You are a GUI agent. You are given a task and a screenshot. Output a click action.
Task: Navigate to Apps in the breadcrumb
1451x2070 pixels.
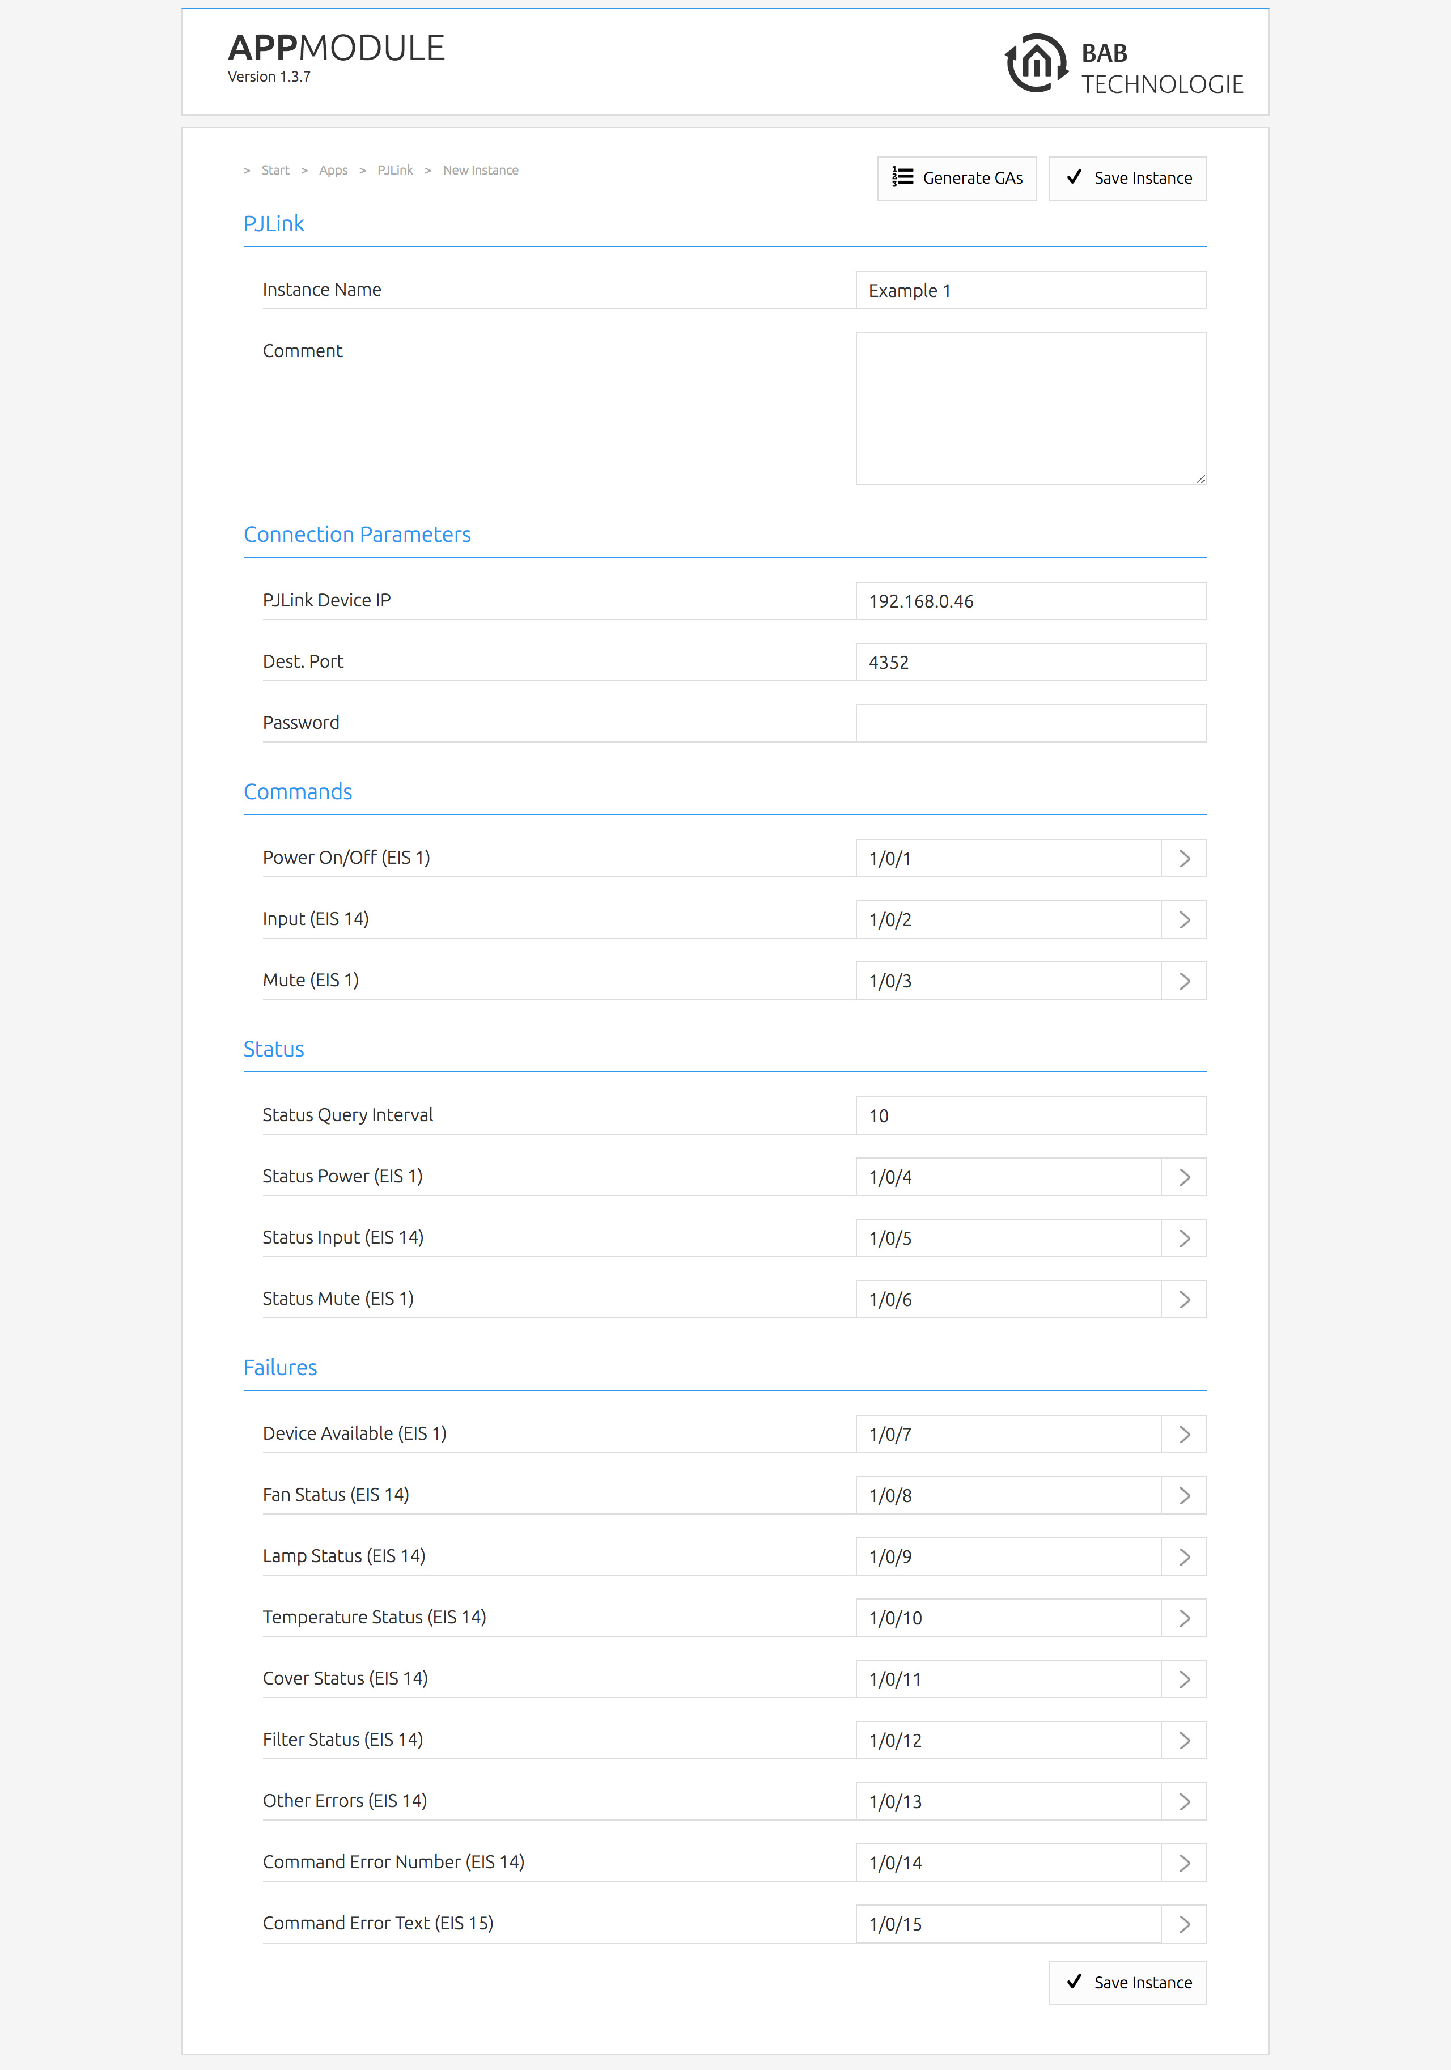point(333,171)
